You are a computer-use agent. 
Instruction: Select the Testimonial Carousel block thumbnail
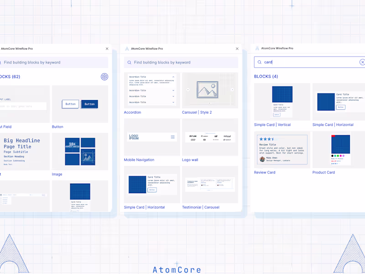click(x=210, y=184)
